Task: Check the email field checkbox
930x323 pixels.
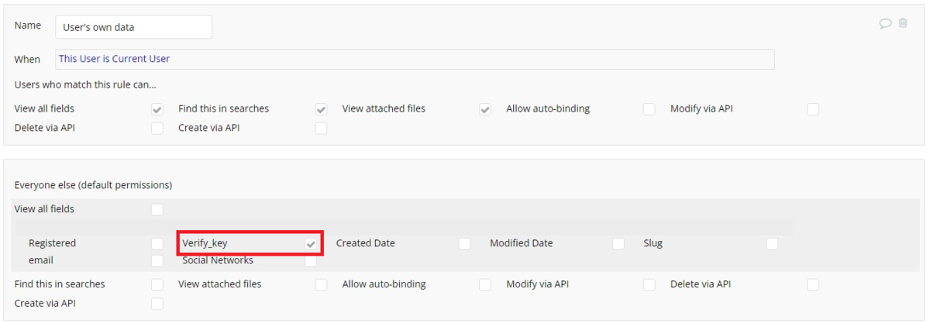Action: tap(157, 260)
